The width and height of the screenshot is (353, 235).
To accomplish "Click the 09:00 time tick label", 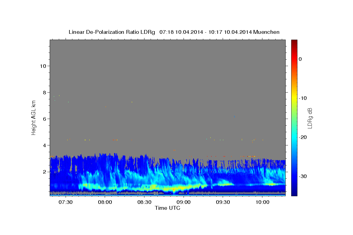I will coord(184,202).
